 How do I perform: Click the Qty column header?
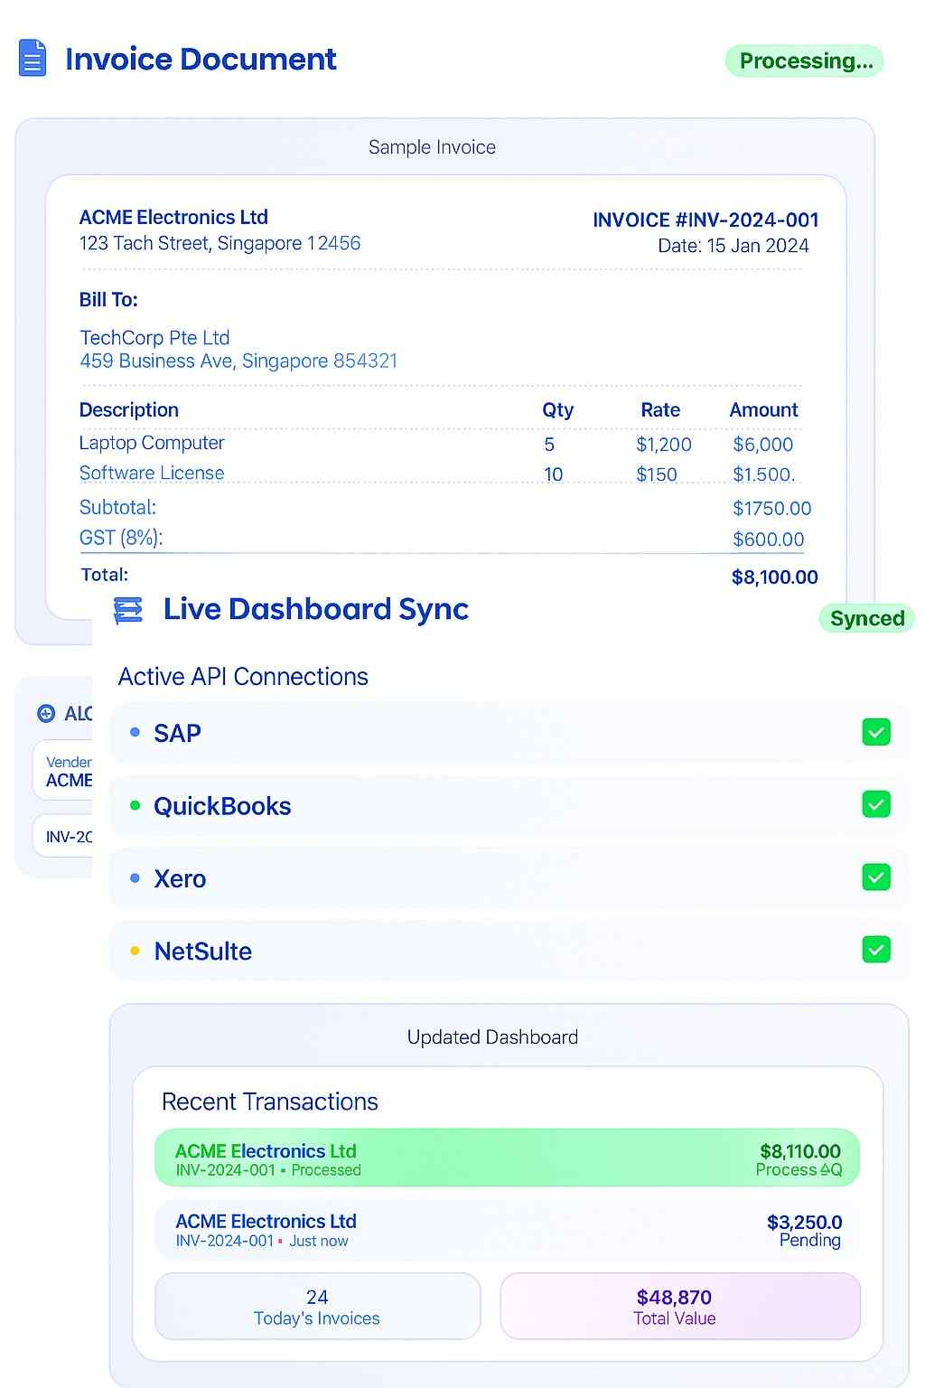pyautogui.click(x=558, y=410)
